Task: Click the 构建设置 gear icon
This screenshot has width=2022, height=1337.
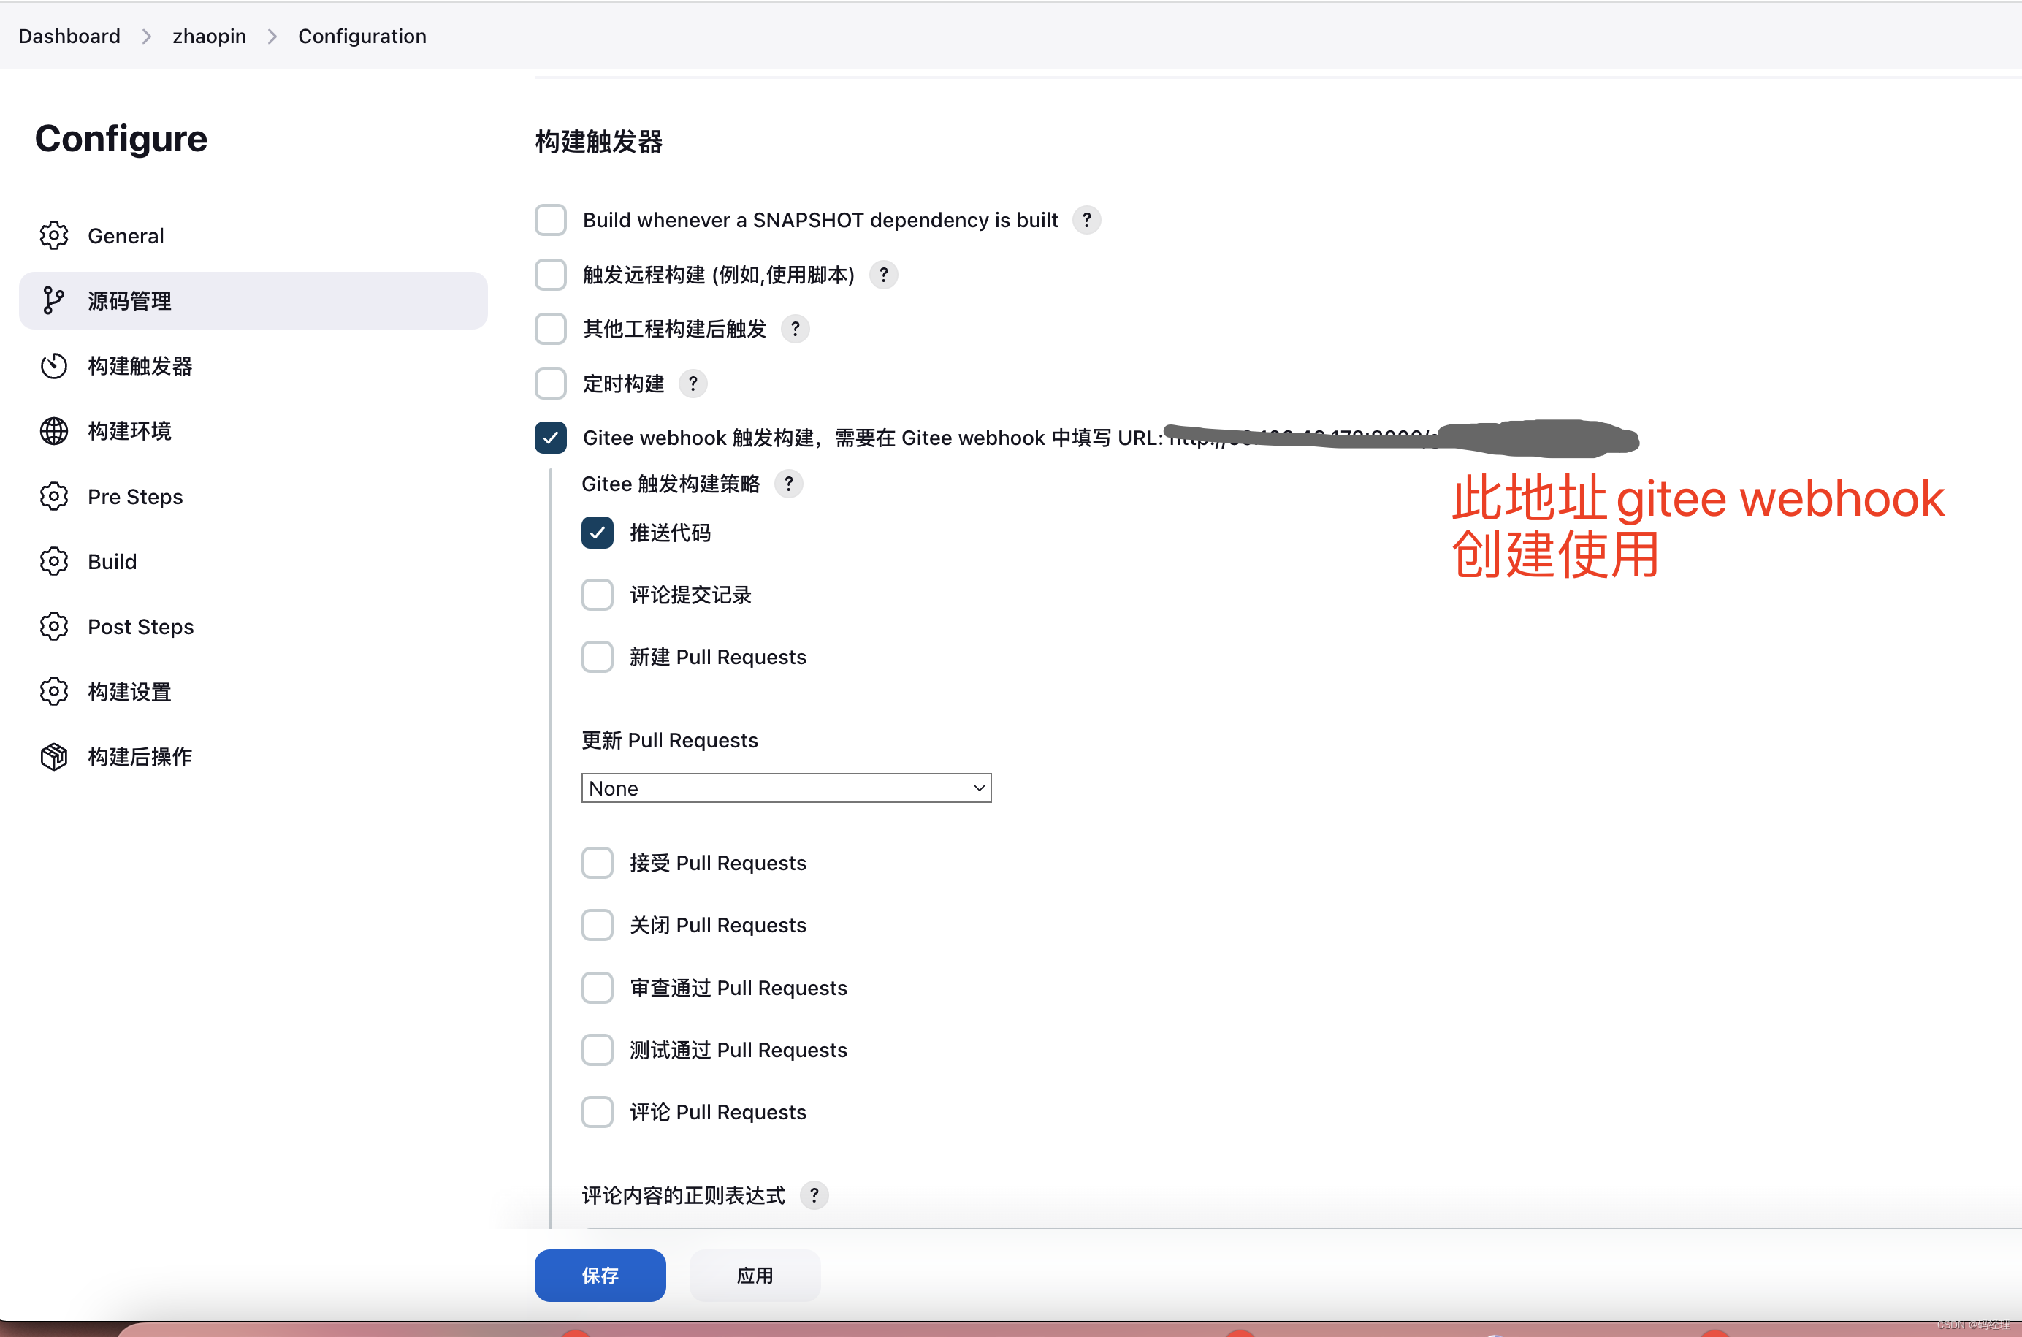Action: point(54,692)
